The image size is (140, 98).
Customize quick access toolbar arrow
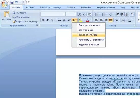(x=29, y=2)
